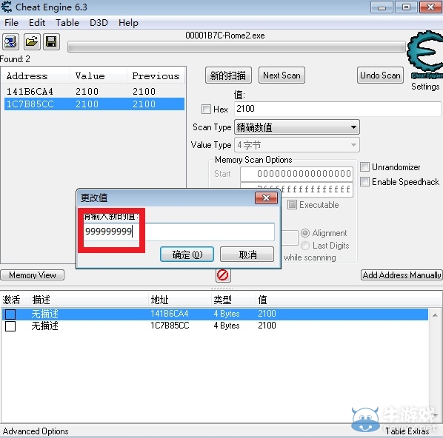Select found address 1C7B85CC row
This screenshot has width=443, height=438.
coord(94,104)
